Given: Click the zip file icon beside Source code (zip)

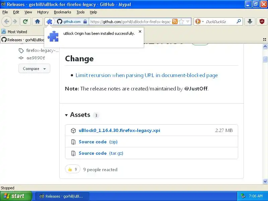Looking at the screenshot, I should [73, 142].
